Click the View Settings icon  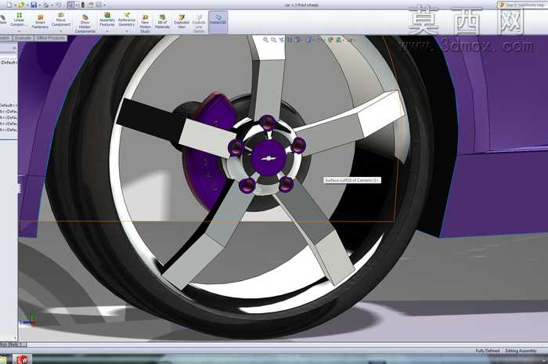[351, 40]
